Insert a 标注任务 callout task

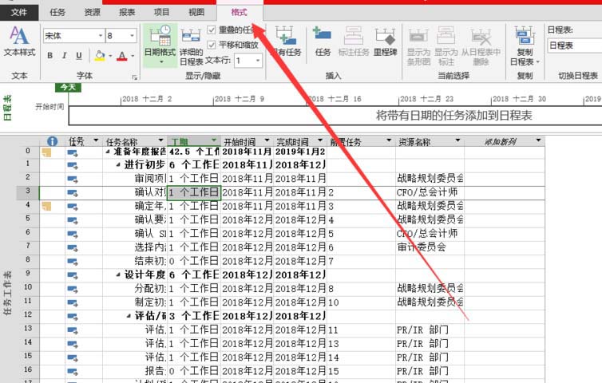point(354,41)
